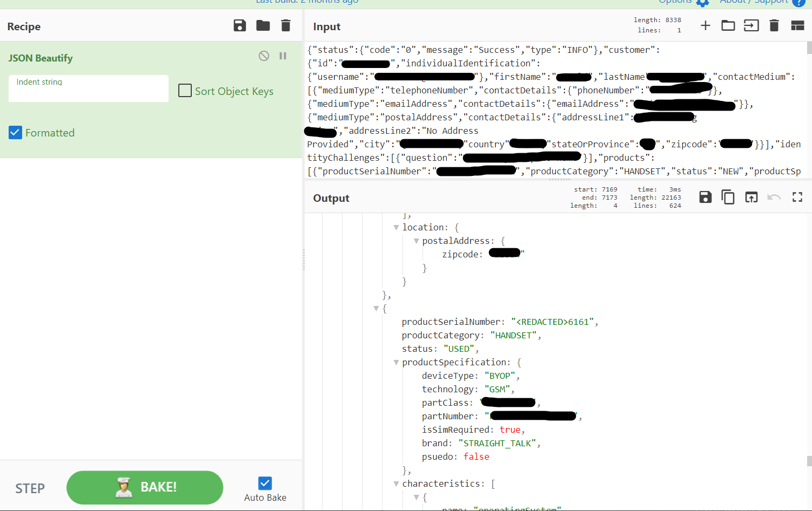Select the JSON Beautify operation title
812x511 pixels.
(x=41, y=58)
